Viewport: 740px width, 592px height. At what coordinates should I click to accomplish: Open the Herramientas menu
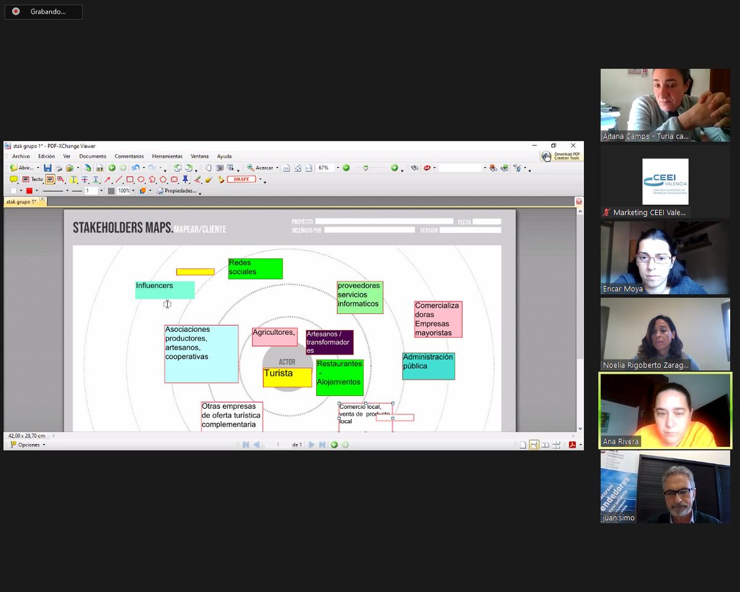coord(167,156)
